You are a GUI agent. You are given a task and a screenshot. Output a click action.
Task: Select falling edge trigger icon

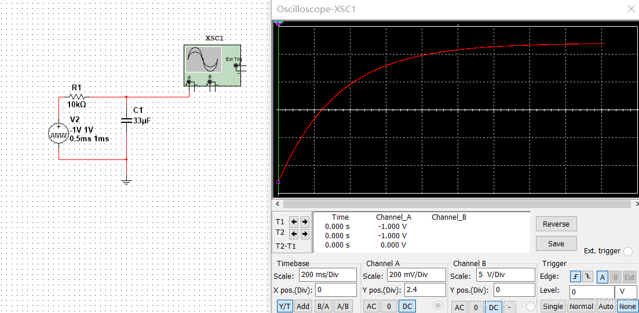587,277
